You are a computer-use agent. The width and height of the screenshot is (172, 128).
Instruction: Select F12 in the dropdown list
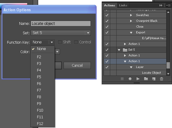point(40,124)
